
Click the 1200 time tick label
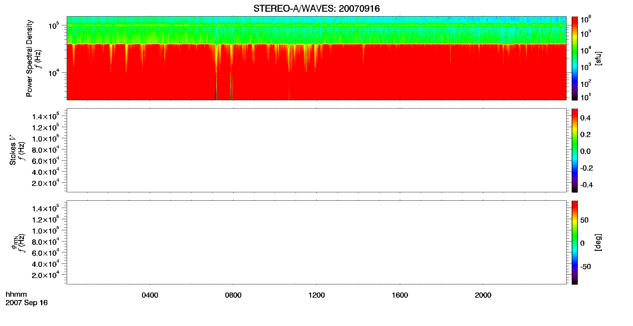pyautogui.click(x=316, y=295)
